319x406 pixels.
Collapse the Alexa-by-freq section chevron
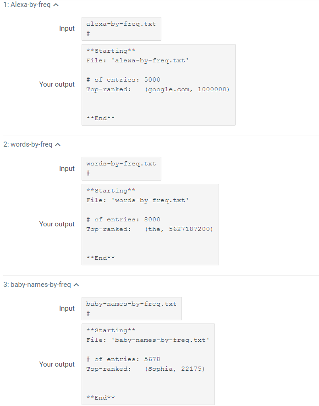point(55,5)
